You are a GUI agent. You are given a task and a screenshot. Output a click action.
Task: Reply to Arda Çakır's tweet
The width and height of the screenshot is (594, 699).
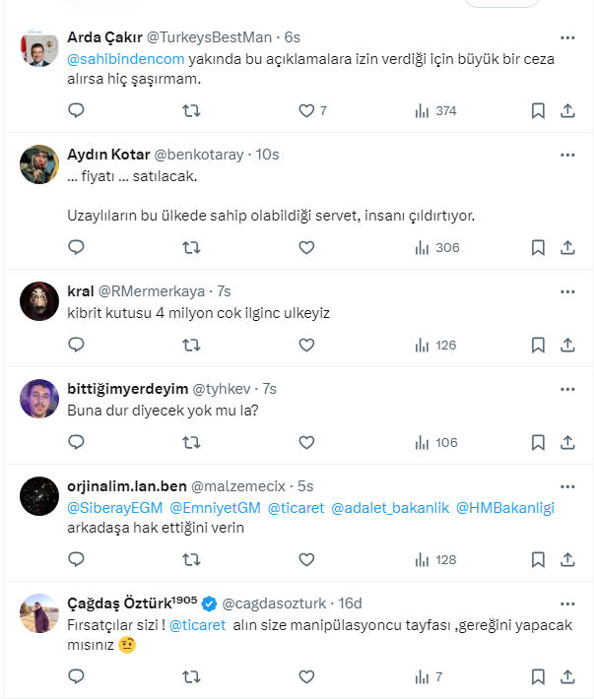(77, 111)
